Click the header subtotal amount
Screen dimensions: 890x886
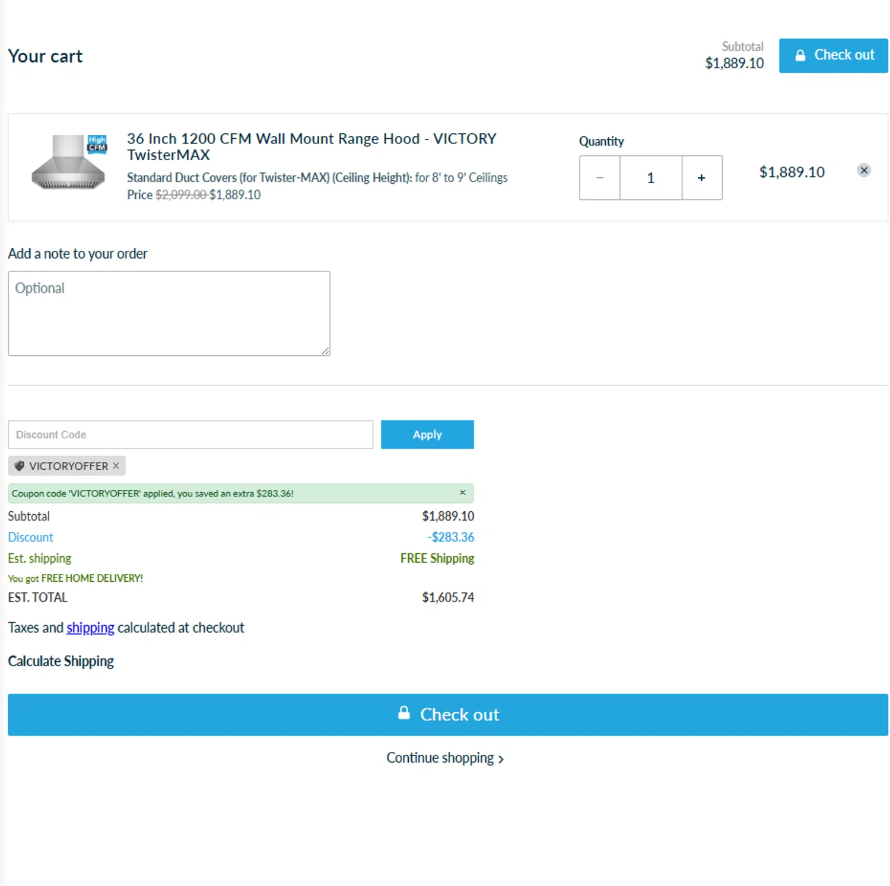pyautogui.click(x=735, y=63)
